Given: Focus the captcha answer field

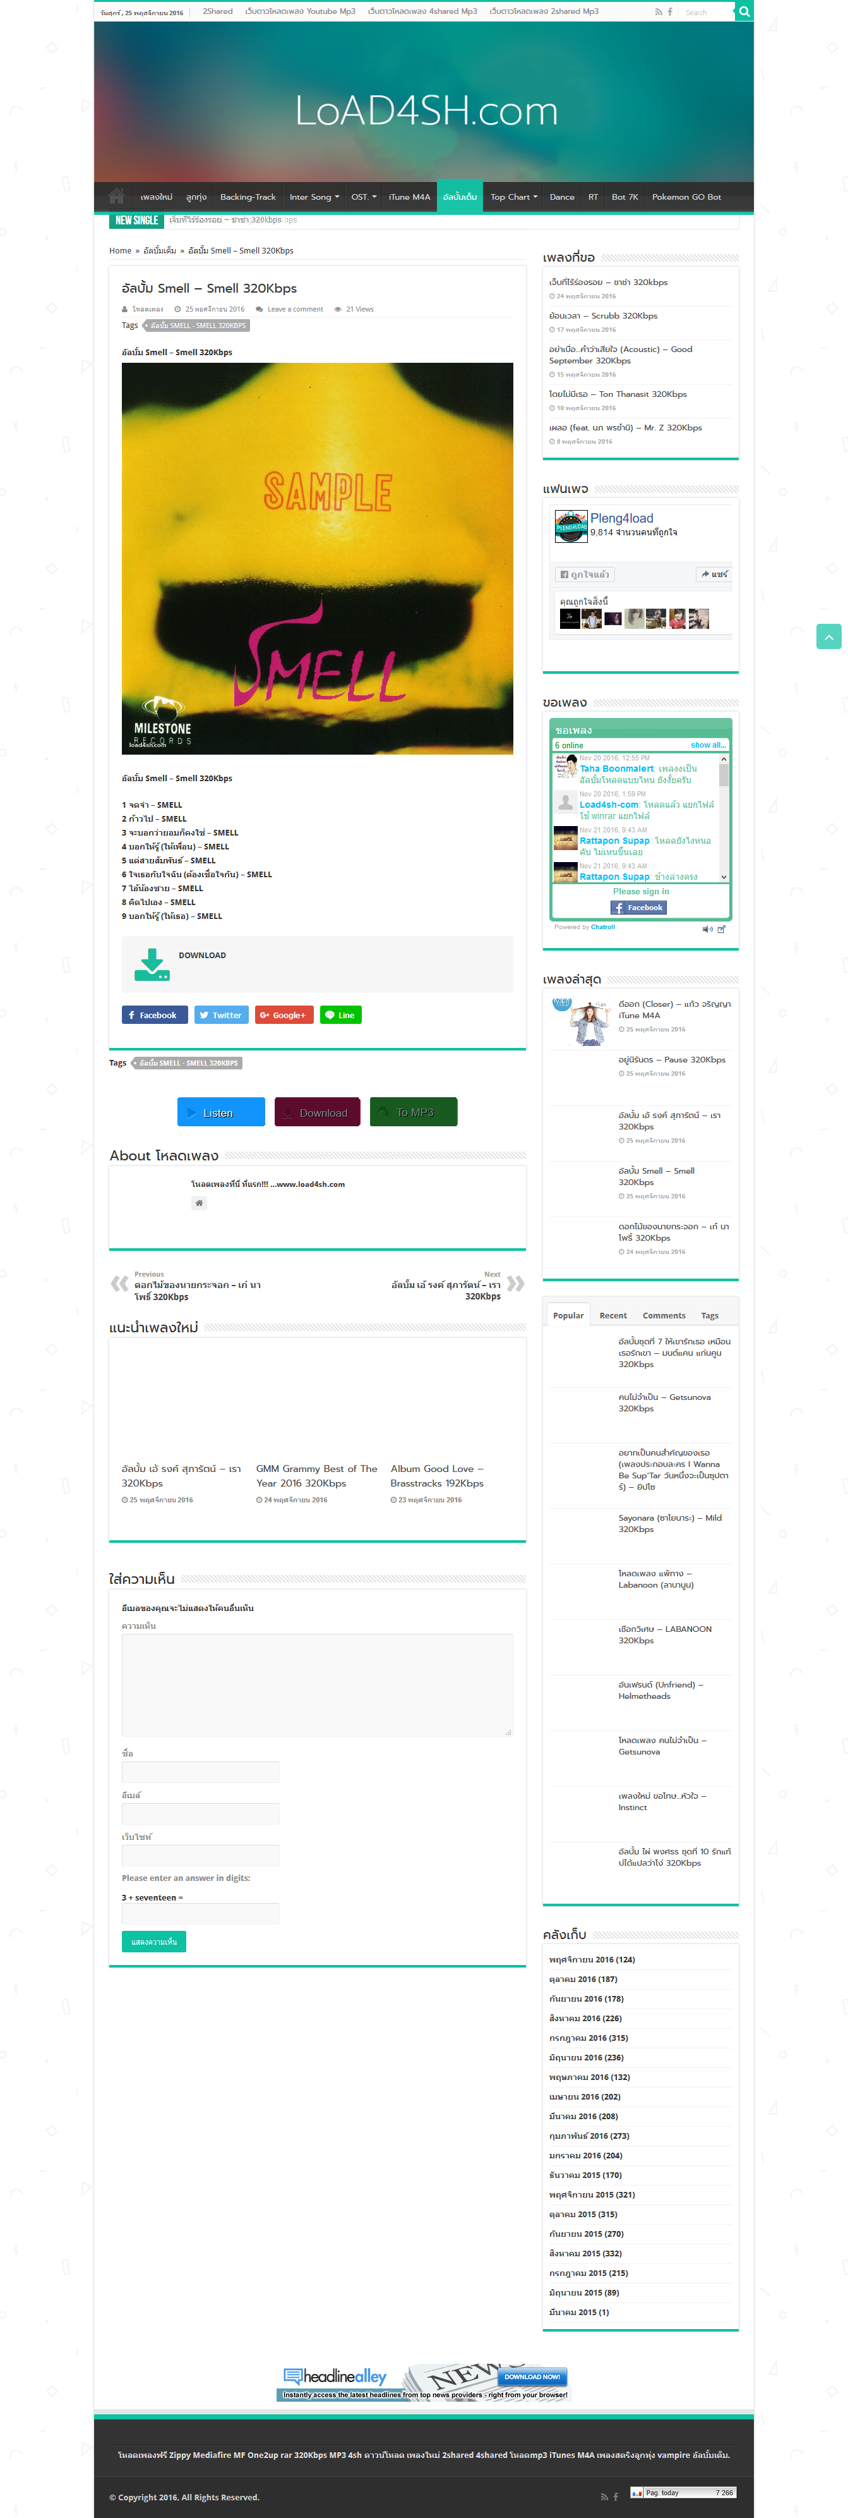Looking at the screenshot, I should (200, 1914).
